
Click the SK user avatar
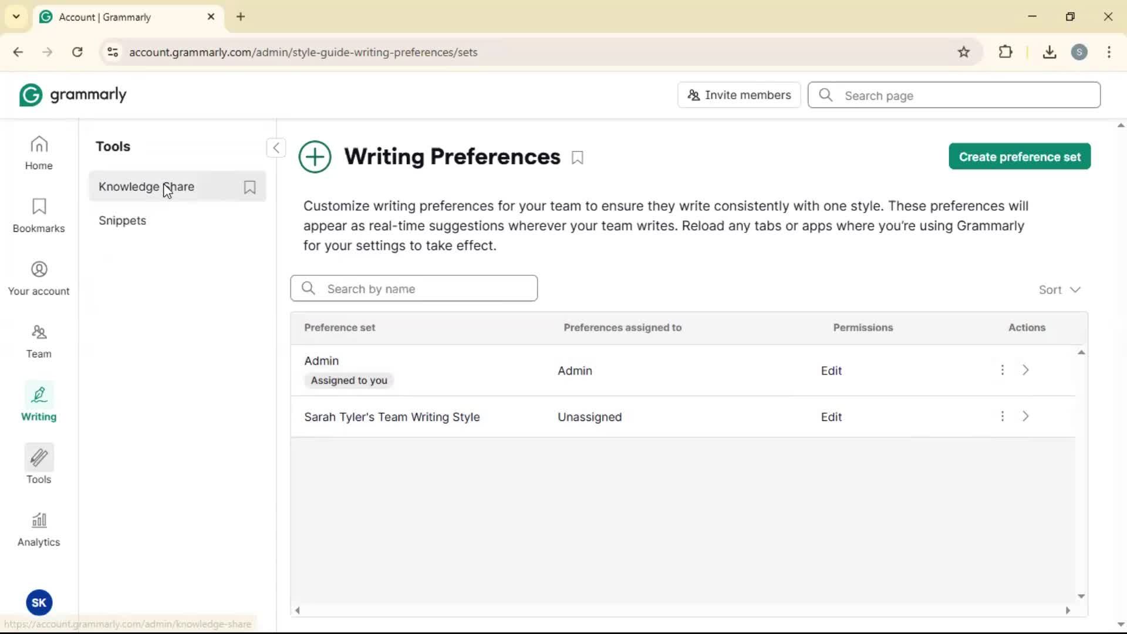[x=39, y=602]
